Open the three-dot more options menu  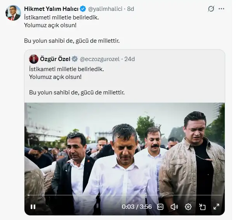[x=221, y=9]
